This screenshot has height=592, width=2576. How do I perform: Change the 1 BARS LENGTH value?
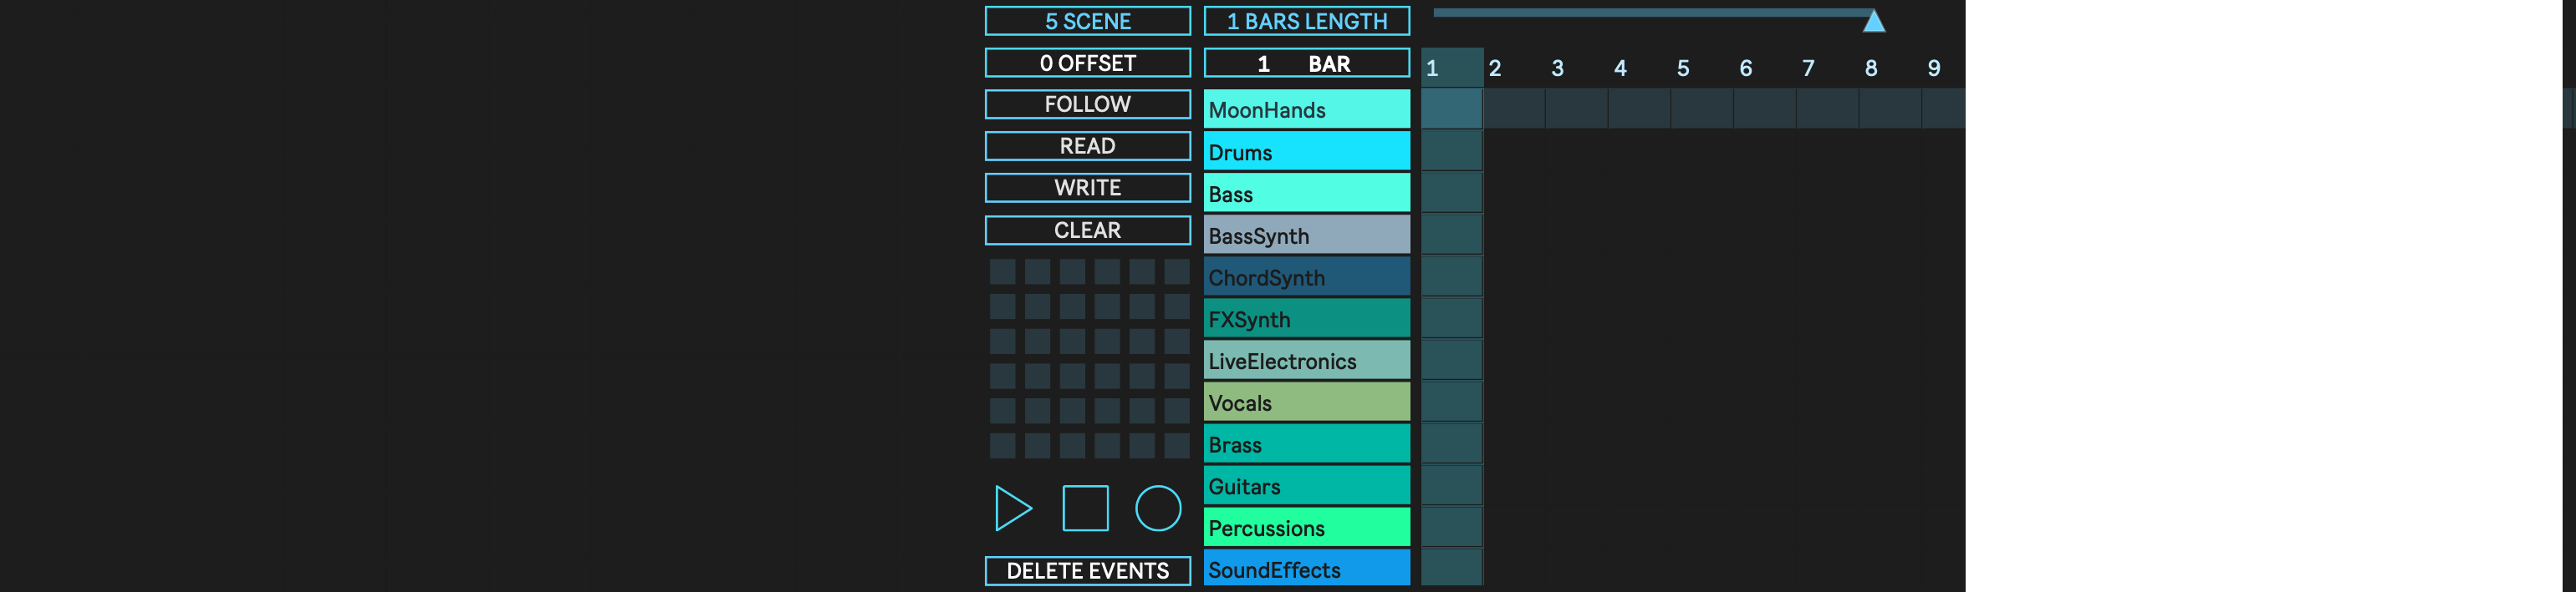coord(1306,21)
